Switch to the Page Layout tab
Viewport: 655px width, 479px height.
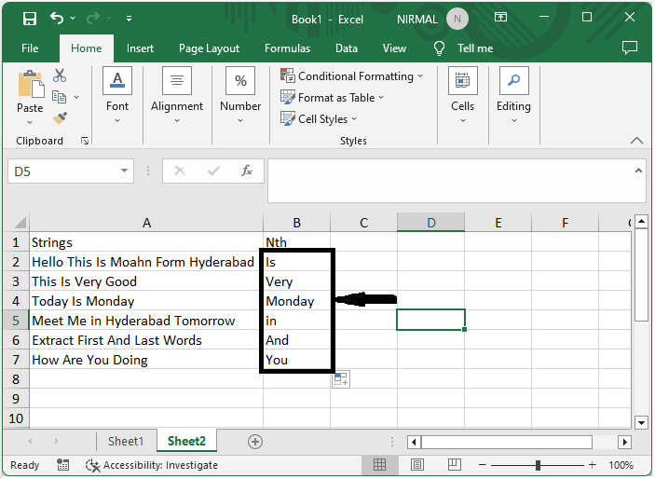(209, 48)
